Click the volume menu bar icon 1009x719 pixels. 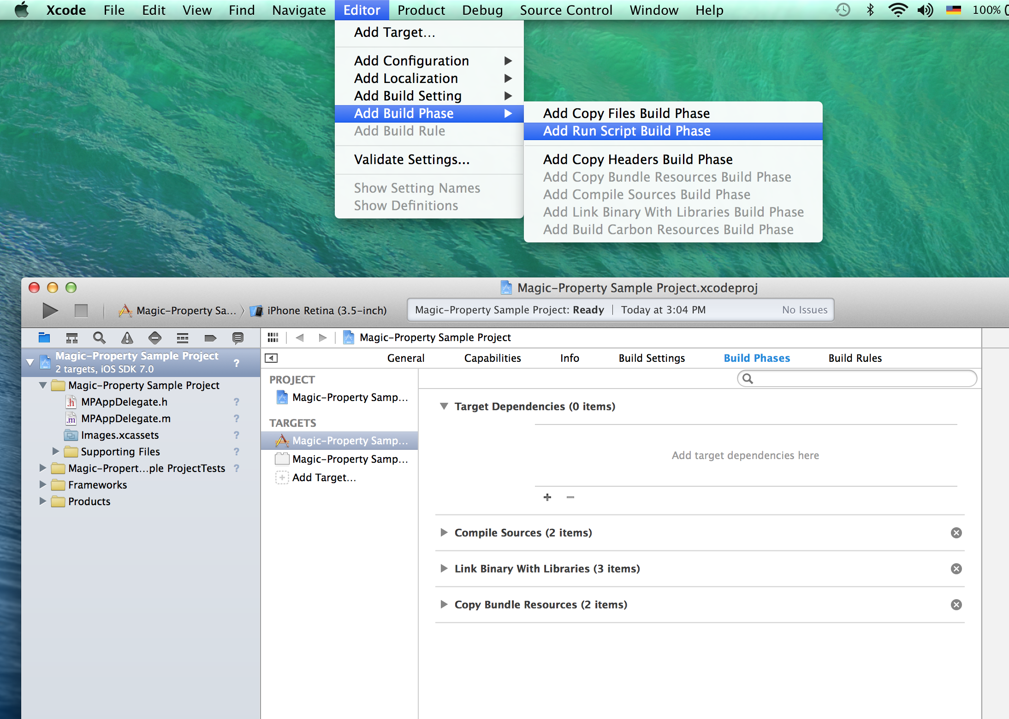(925, 10)
